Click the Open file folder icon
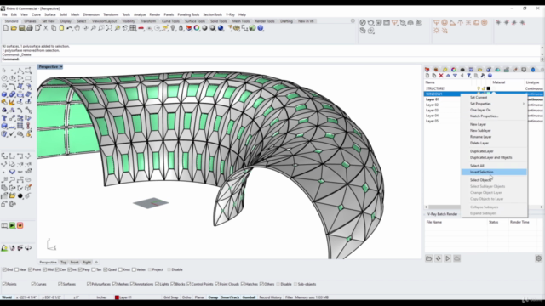 14,28
